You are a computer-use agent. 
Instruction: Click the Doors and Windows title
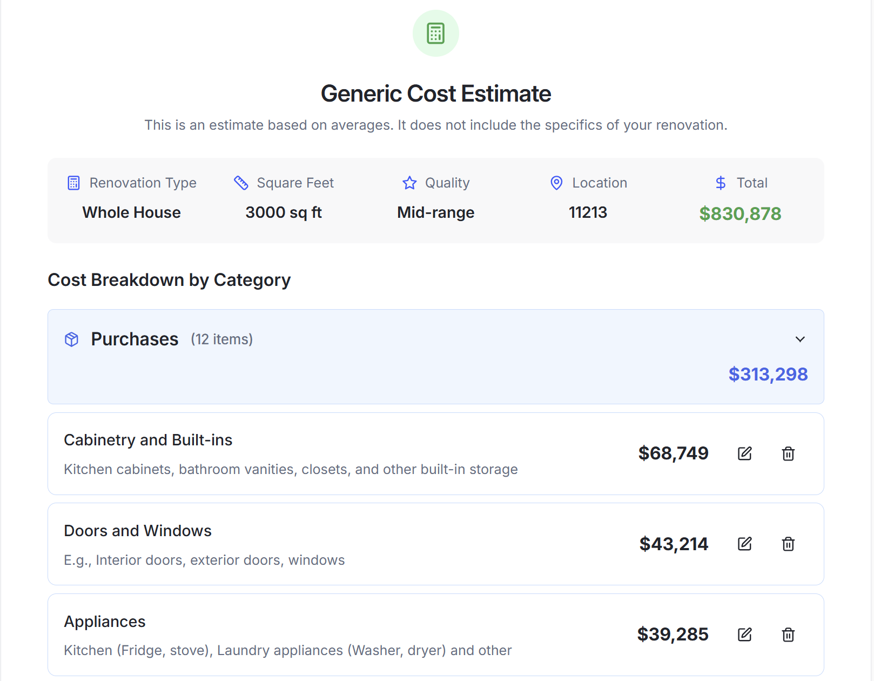click(x=138, y=531)
